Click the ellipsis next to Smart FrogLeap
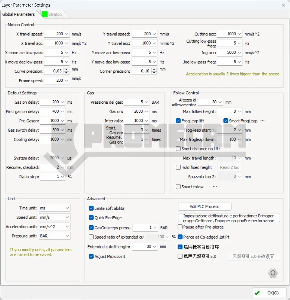This screenshot has width=290, height=300. point(262,121)
